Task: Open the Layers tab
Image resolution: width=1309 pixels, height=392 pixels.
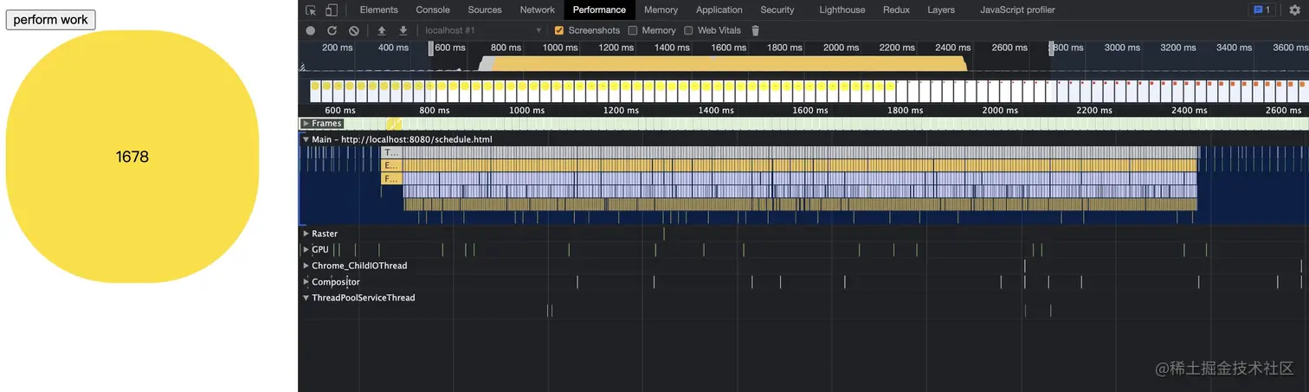Action: click(x=941, y=10)
